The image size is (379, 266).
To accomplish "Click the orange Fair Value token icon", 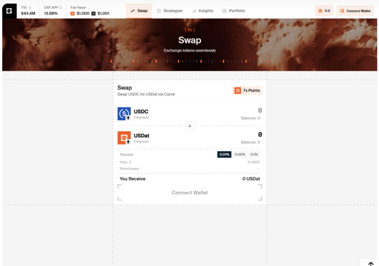I will [x=73, y=13].
